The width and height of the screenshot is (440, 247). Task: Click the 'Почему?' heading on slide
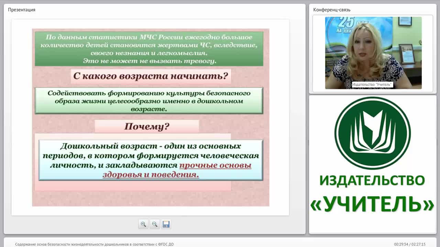coord(147,126)
